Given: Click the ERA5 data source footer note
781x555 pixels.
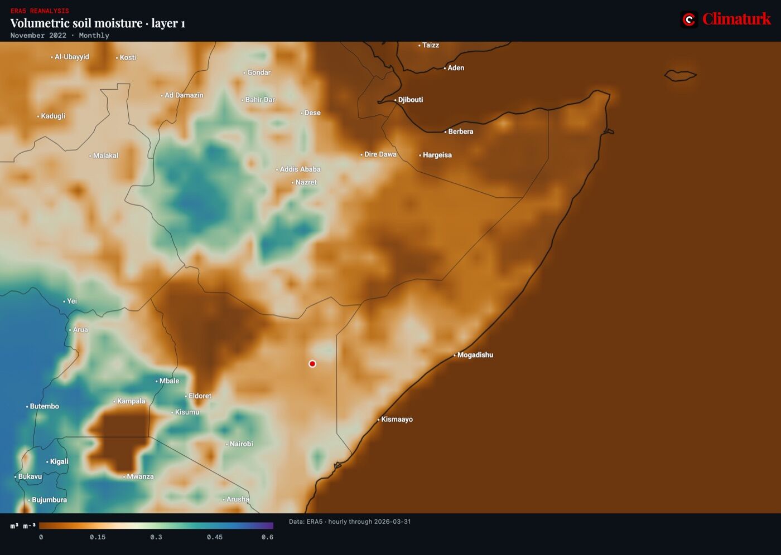Looking at the screenshot, I should pyautogui.click(x=350, y=522).
